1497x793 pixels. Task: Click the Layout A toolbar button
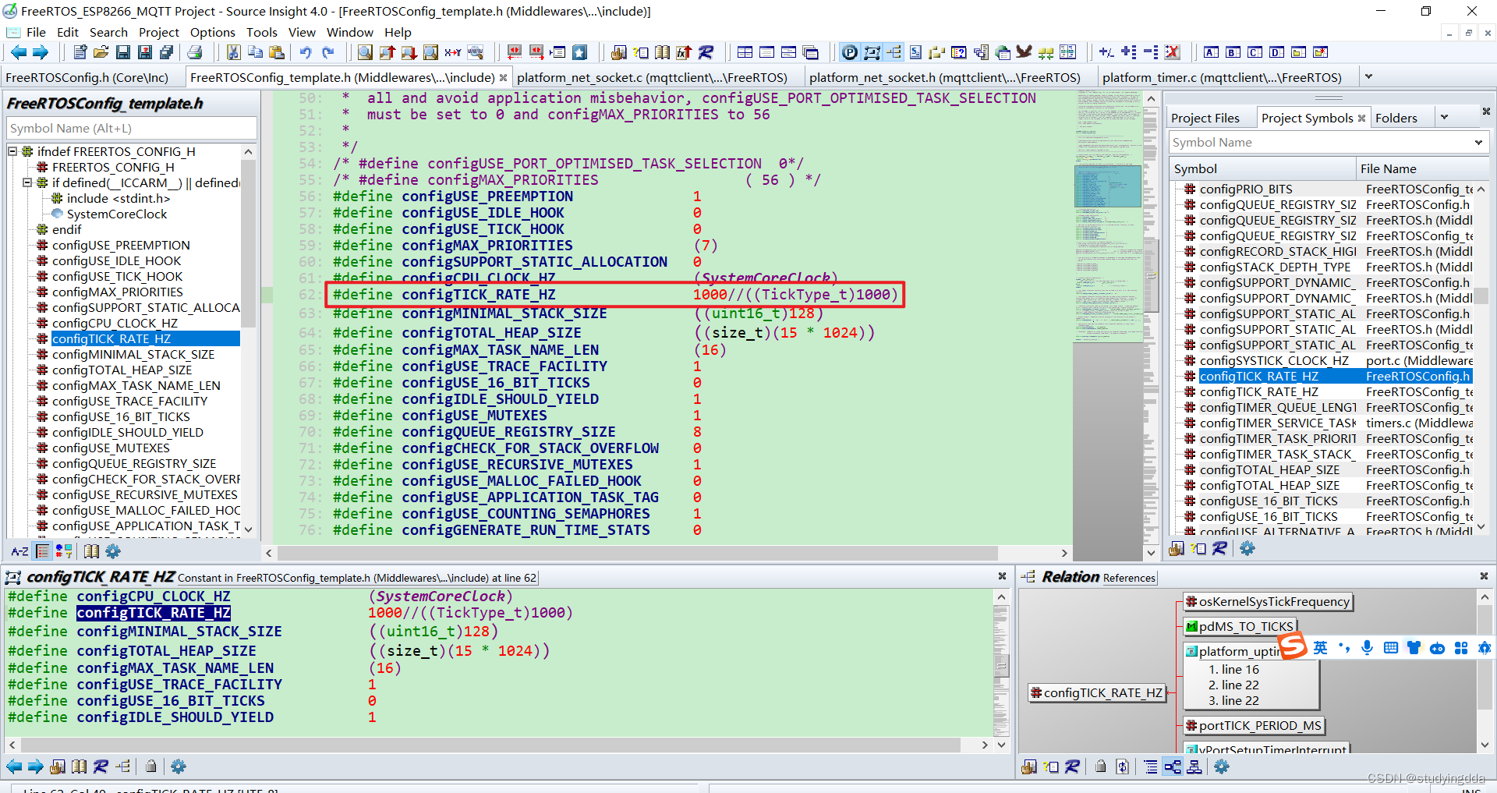[1211, 52]
